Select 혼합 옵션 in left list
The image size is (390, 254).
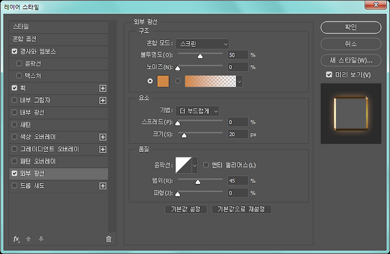(58, 39)
